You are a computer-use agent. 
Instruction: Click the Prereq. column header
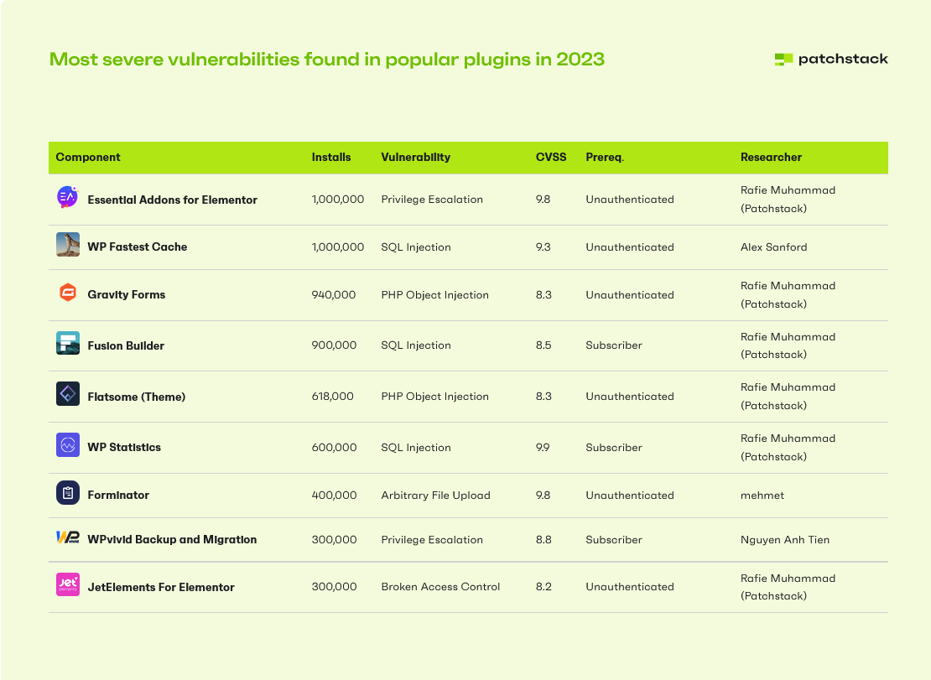click(605, 158)
